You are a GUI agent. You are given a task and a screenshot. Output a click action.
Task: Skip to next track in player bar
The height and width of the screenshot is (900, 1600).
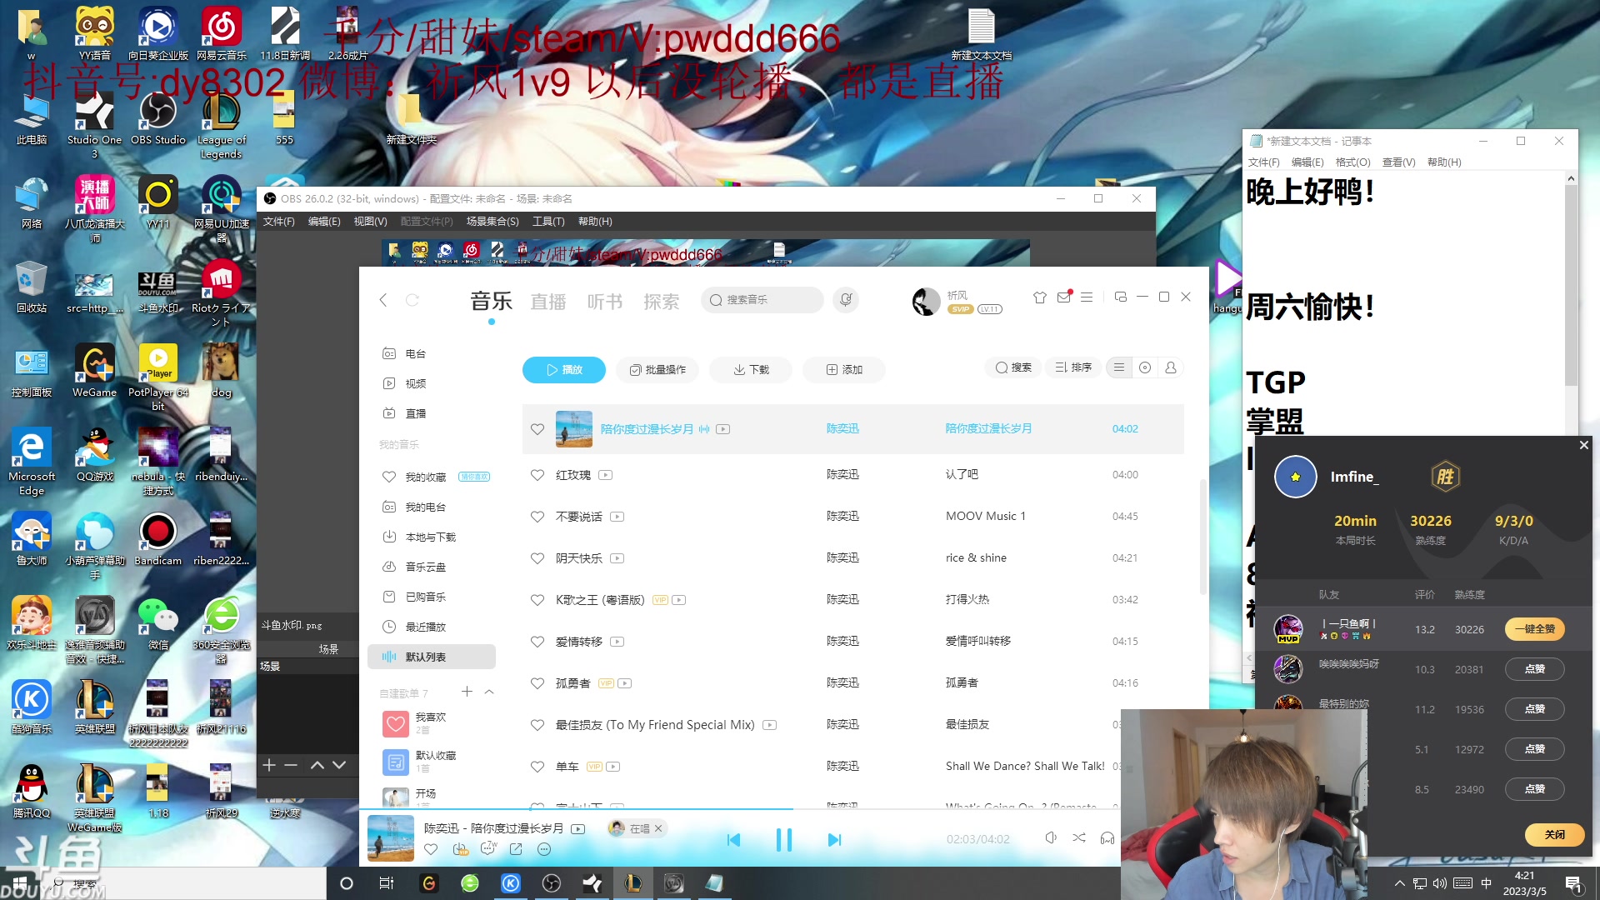click(834, 839)
